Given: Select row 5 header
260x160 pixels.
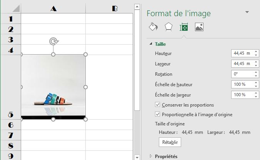Looking at the screenshot, I should pyautogui.click(x=11, y=87).
